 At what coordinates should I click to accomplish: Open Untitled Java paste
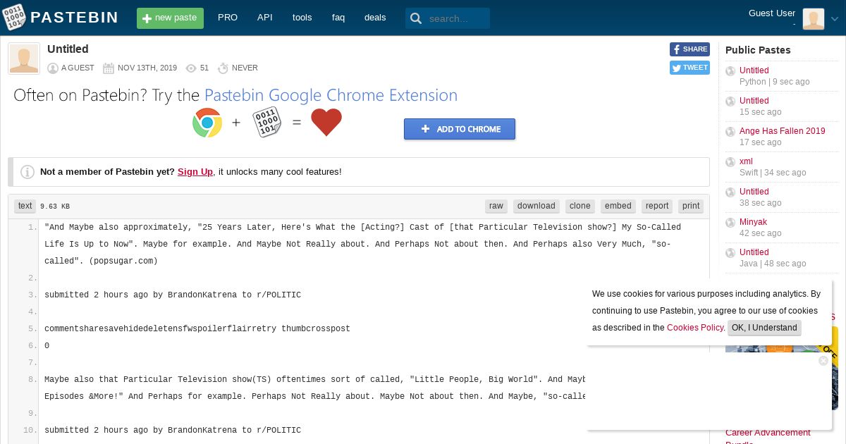[754, 252]
